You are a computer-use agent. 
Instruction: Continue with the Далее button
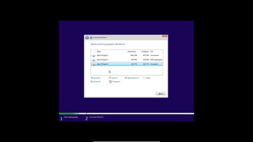tap(160, 94)
